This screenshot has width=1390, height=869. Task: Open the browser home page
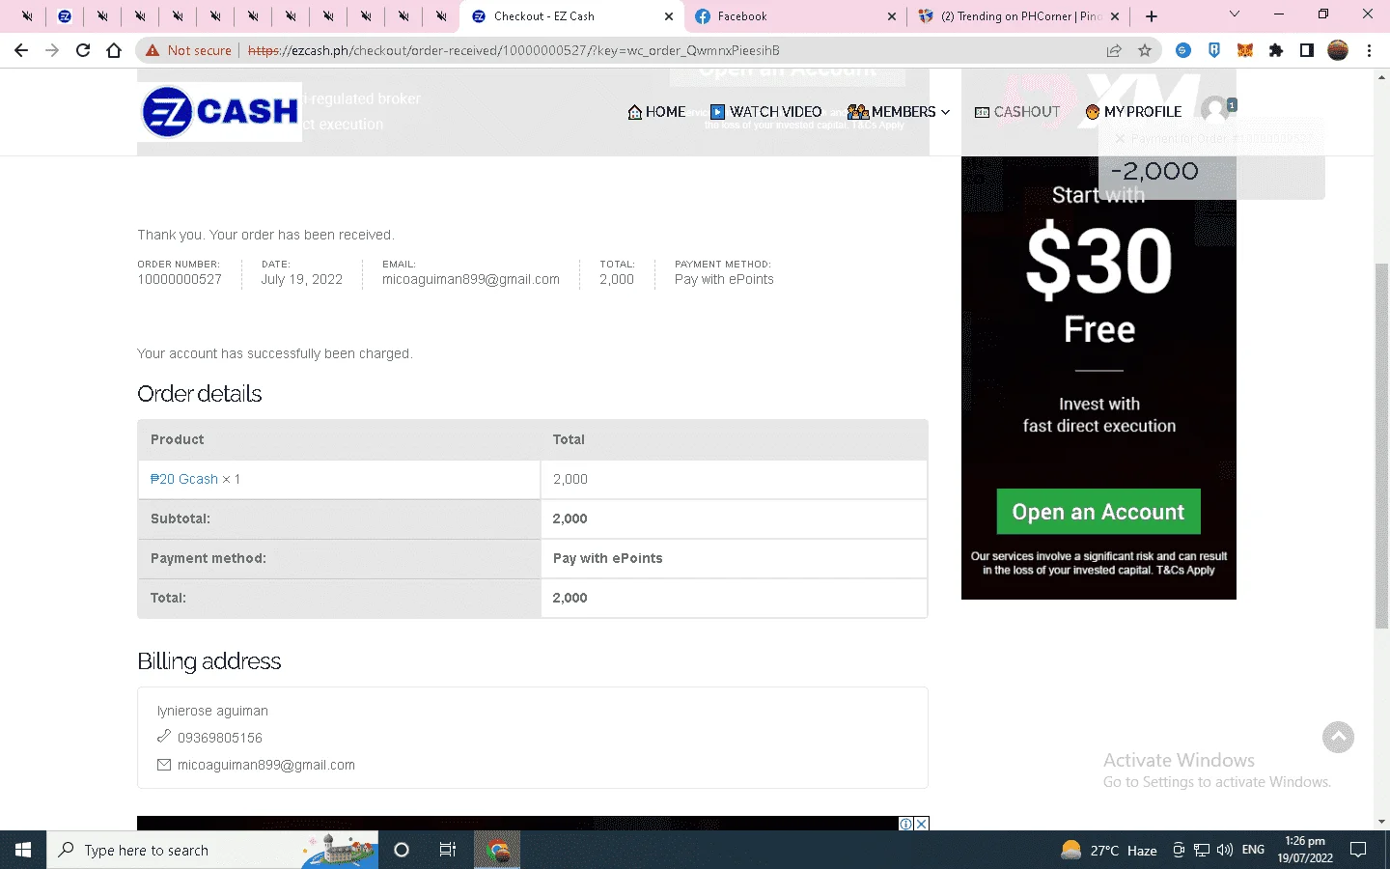pyautogui.click(x=114, y=50)
